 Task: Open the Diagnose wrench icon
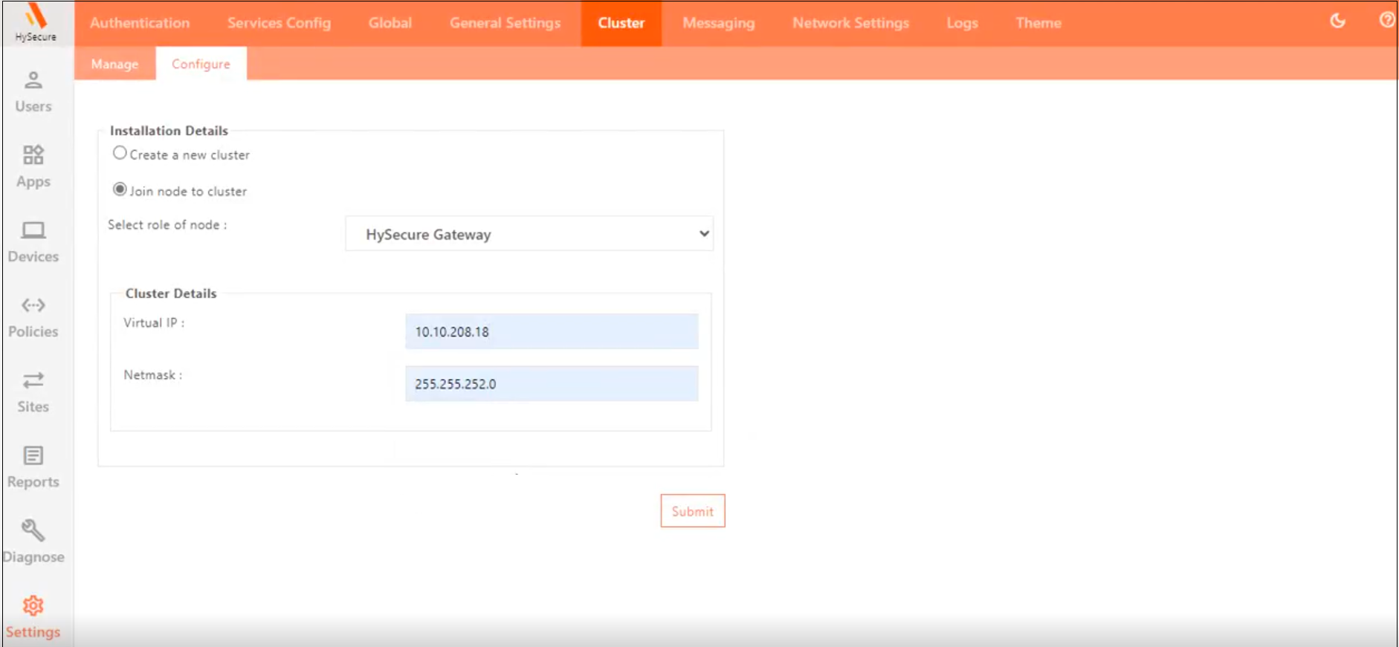(x=33, y=530)
